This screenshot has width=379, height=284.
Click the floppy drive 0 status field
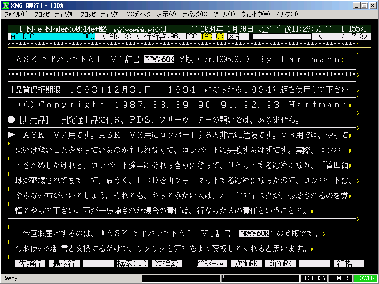(181, 278)
